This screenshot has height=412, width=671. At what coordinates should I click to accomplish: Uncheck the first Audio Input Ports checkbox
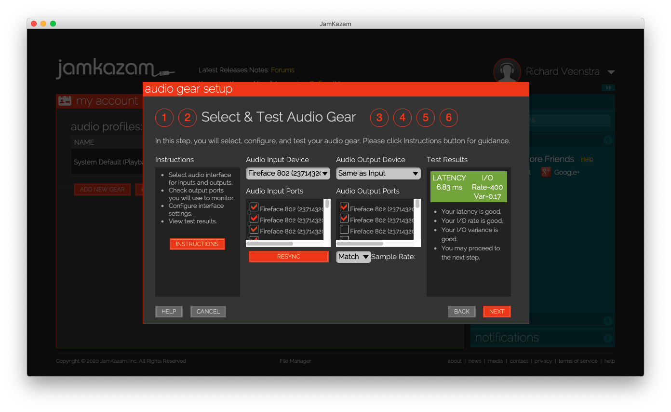254,207
